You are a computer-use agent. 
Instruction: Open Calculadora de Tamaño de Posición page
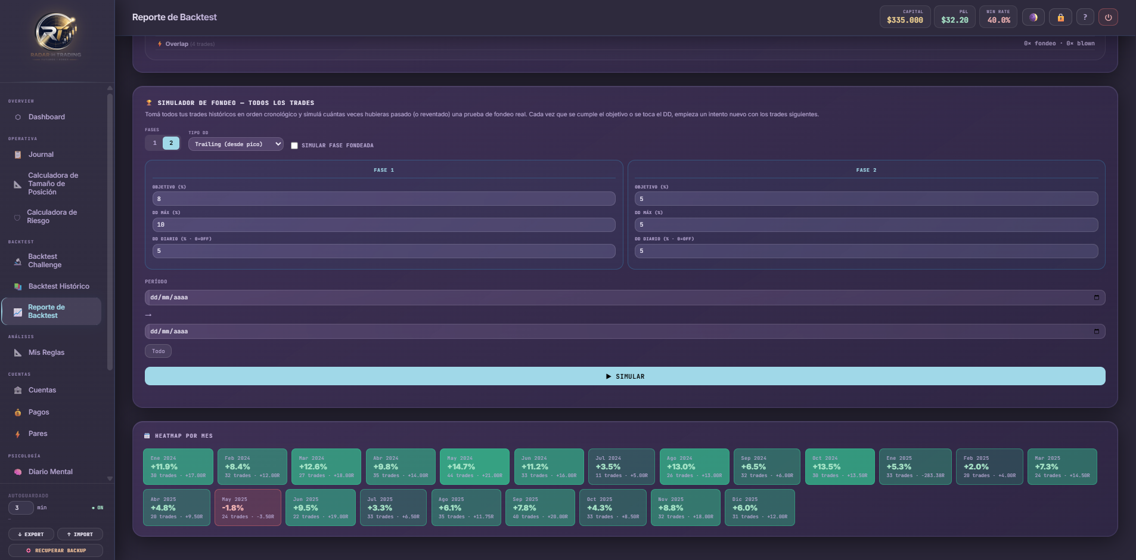pyautogui.click(x=52, y=184)
